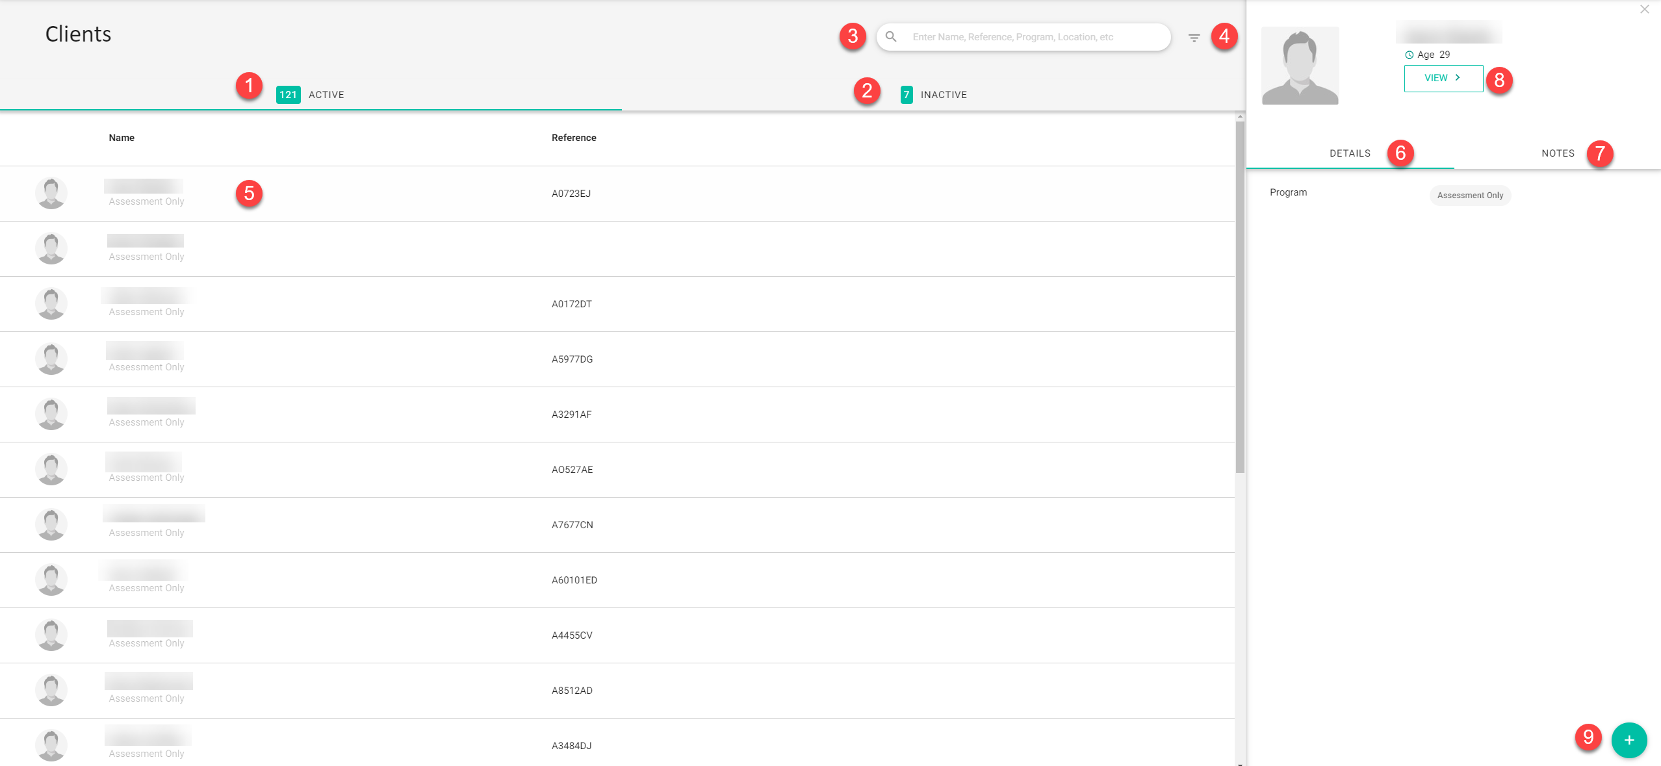This screenshot has height=766, width=1661.
Task: Select the Details tab in side panel
Action: point(1350,153)
